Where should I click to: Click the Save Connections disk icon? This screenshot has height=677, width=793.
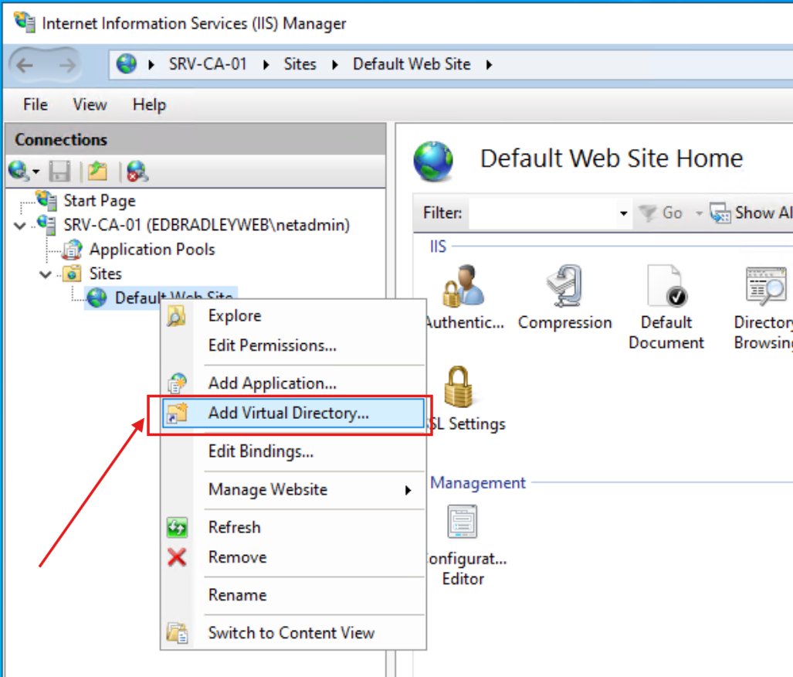coord(59,171)
